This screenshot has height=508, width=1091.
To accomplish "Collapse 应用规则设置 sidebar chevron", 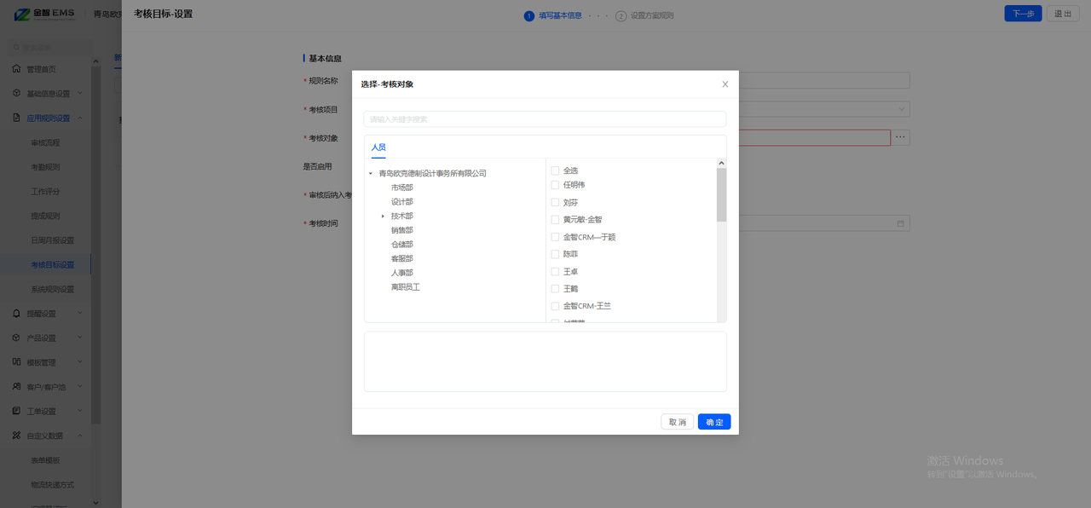I will point(80,118).
